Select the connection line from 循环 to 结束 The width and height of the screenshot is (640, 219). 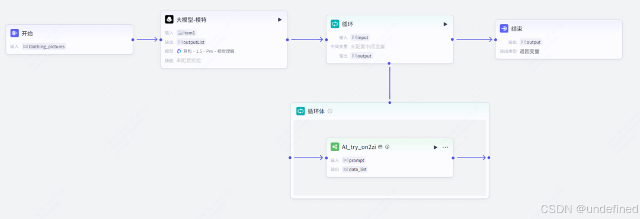click(474, 40)
